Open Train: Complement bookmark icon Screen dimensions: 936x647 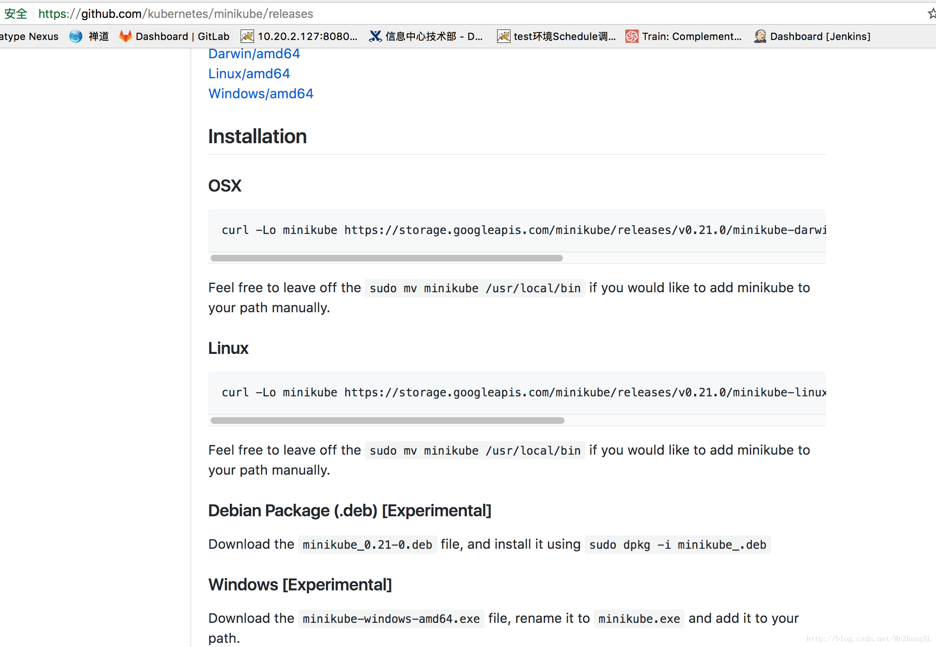coord(632,37)
